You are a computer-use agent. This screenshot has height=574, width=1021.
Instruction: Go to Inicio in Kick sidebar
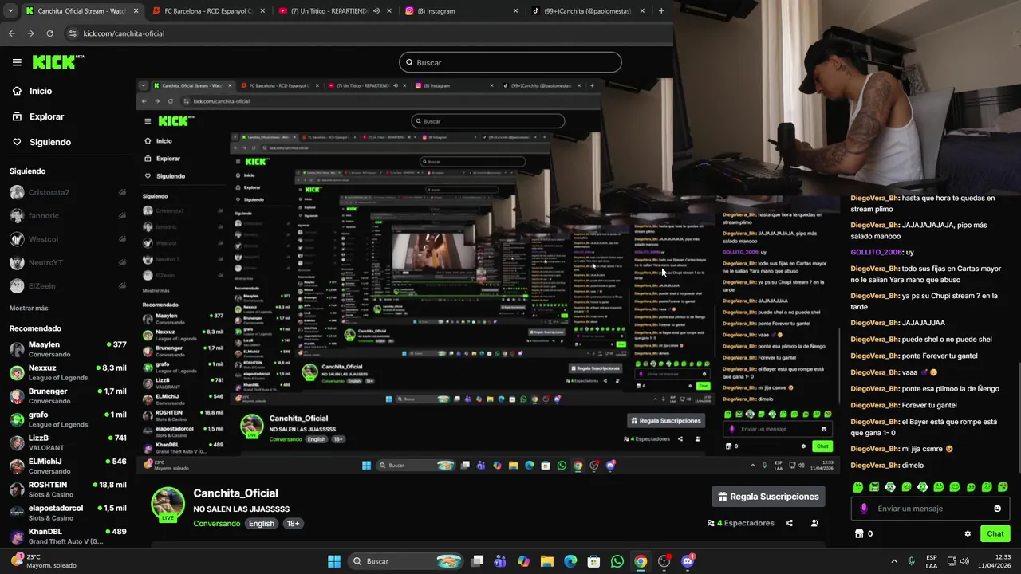[32, 91]
